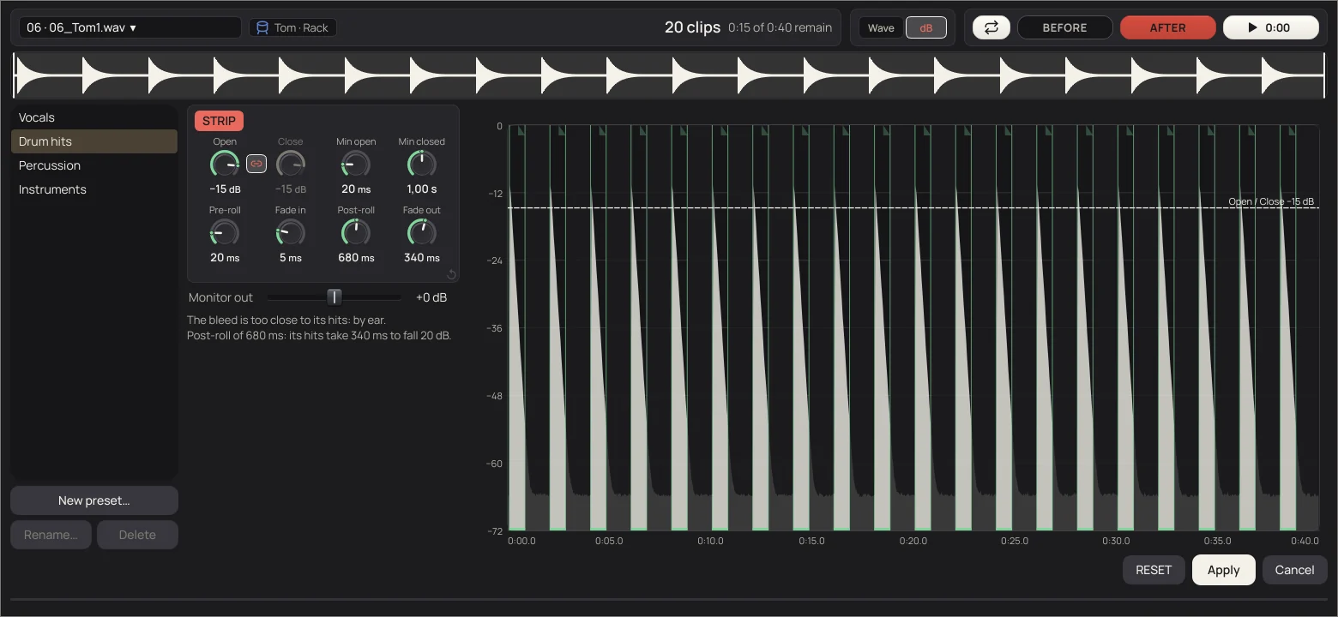This screenshot has height=617, width=1338.
Task: Click the Fade out knob
Action: 421,232
